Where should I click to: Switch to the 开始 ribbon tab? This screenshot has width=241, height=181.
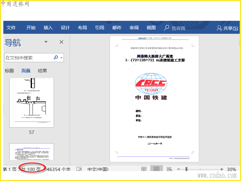[31, 28]
